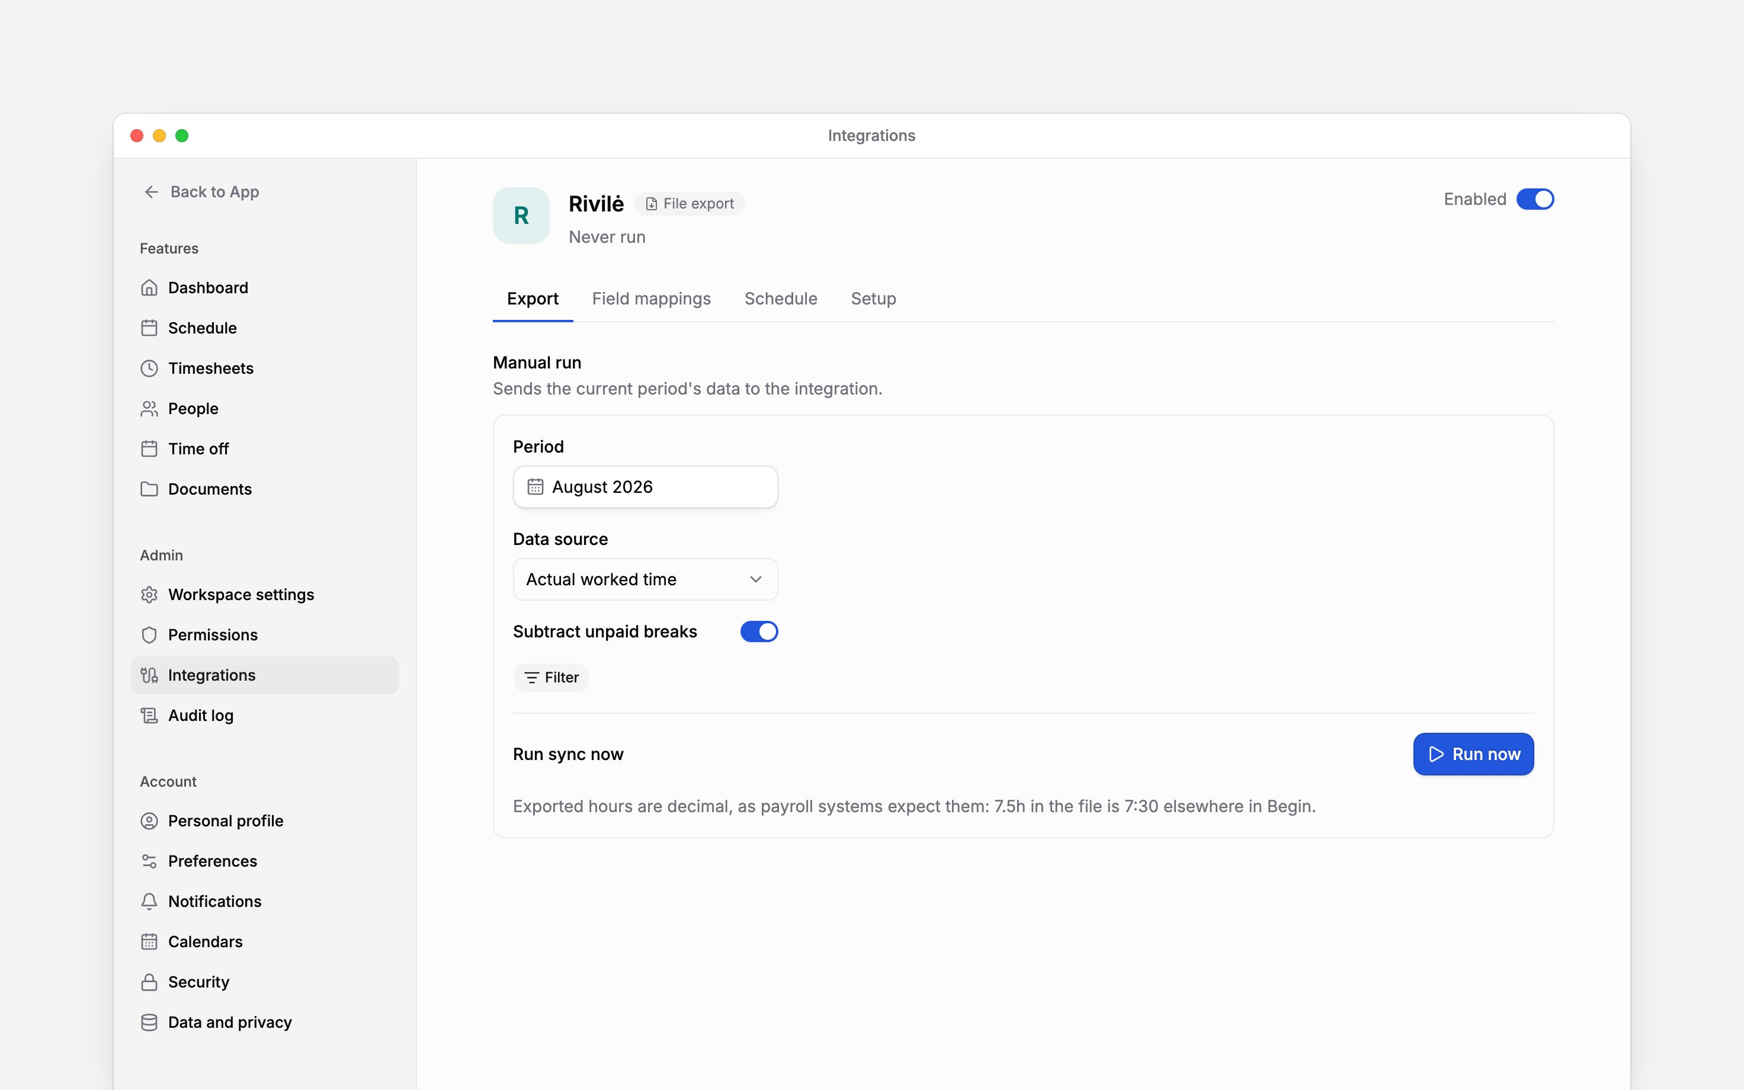Turn off Subtract unpaid breaks switch
Image resolution: width=1744 pixels, height=1090 pixels.
point(759,631)
